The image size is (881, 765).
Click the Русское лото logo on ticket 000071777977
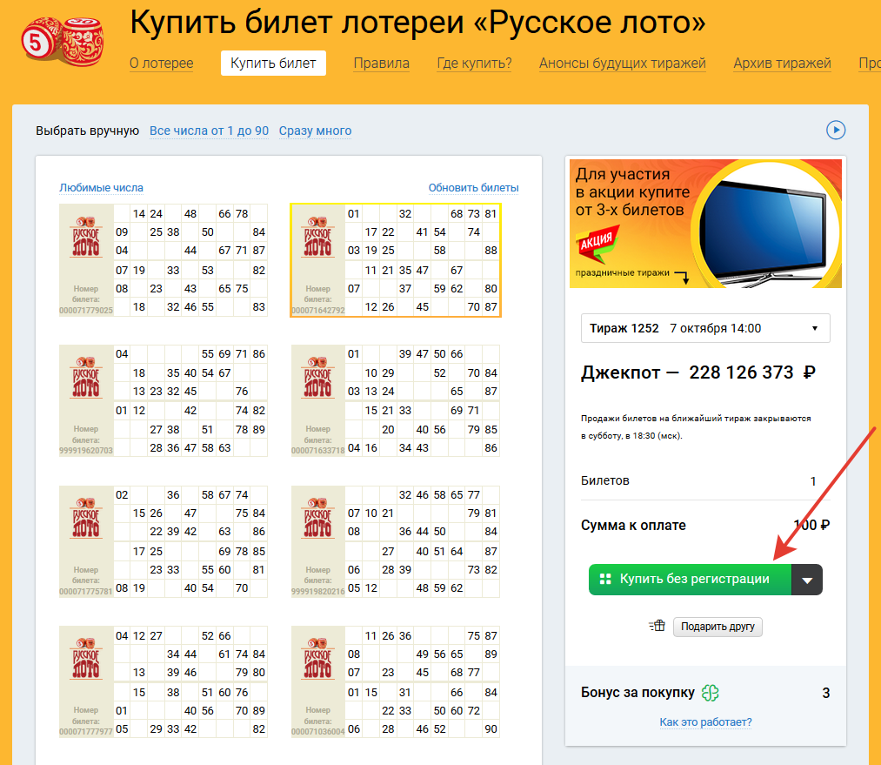click(86, 659)
